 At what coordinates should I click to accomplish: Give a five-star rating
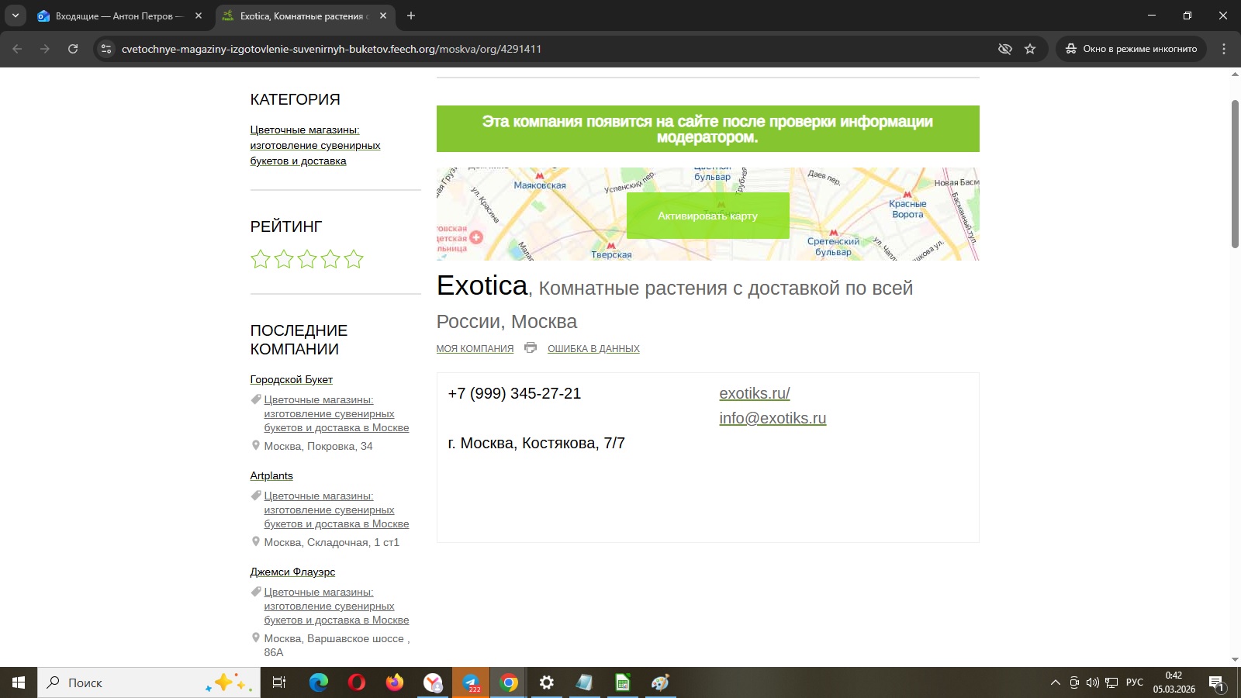354,259
